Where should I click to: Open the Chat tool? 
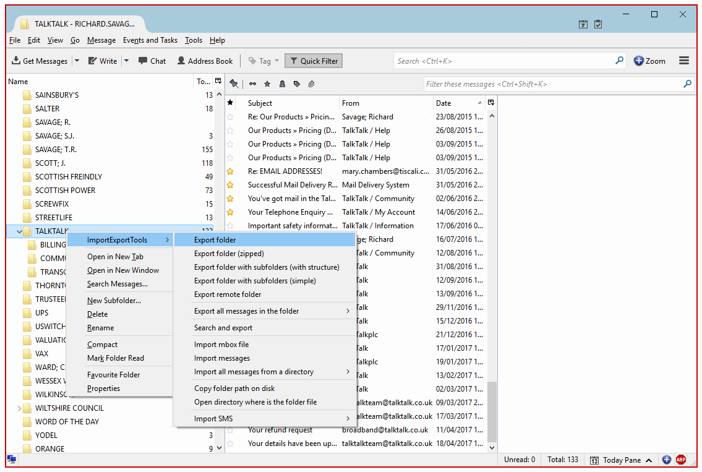[152, 61]
